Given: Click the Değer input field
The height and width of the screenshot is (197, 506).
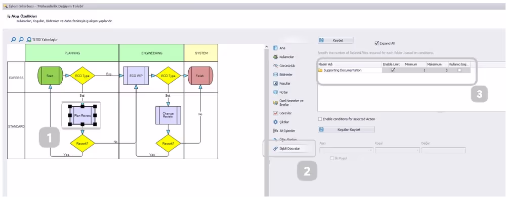Looking at the screenshot, I should pyautogui.click(x=443, y=150).
